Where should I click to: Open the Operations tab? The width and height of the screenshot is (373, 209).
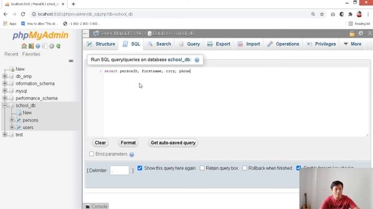(283, 44)
